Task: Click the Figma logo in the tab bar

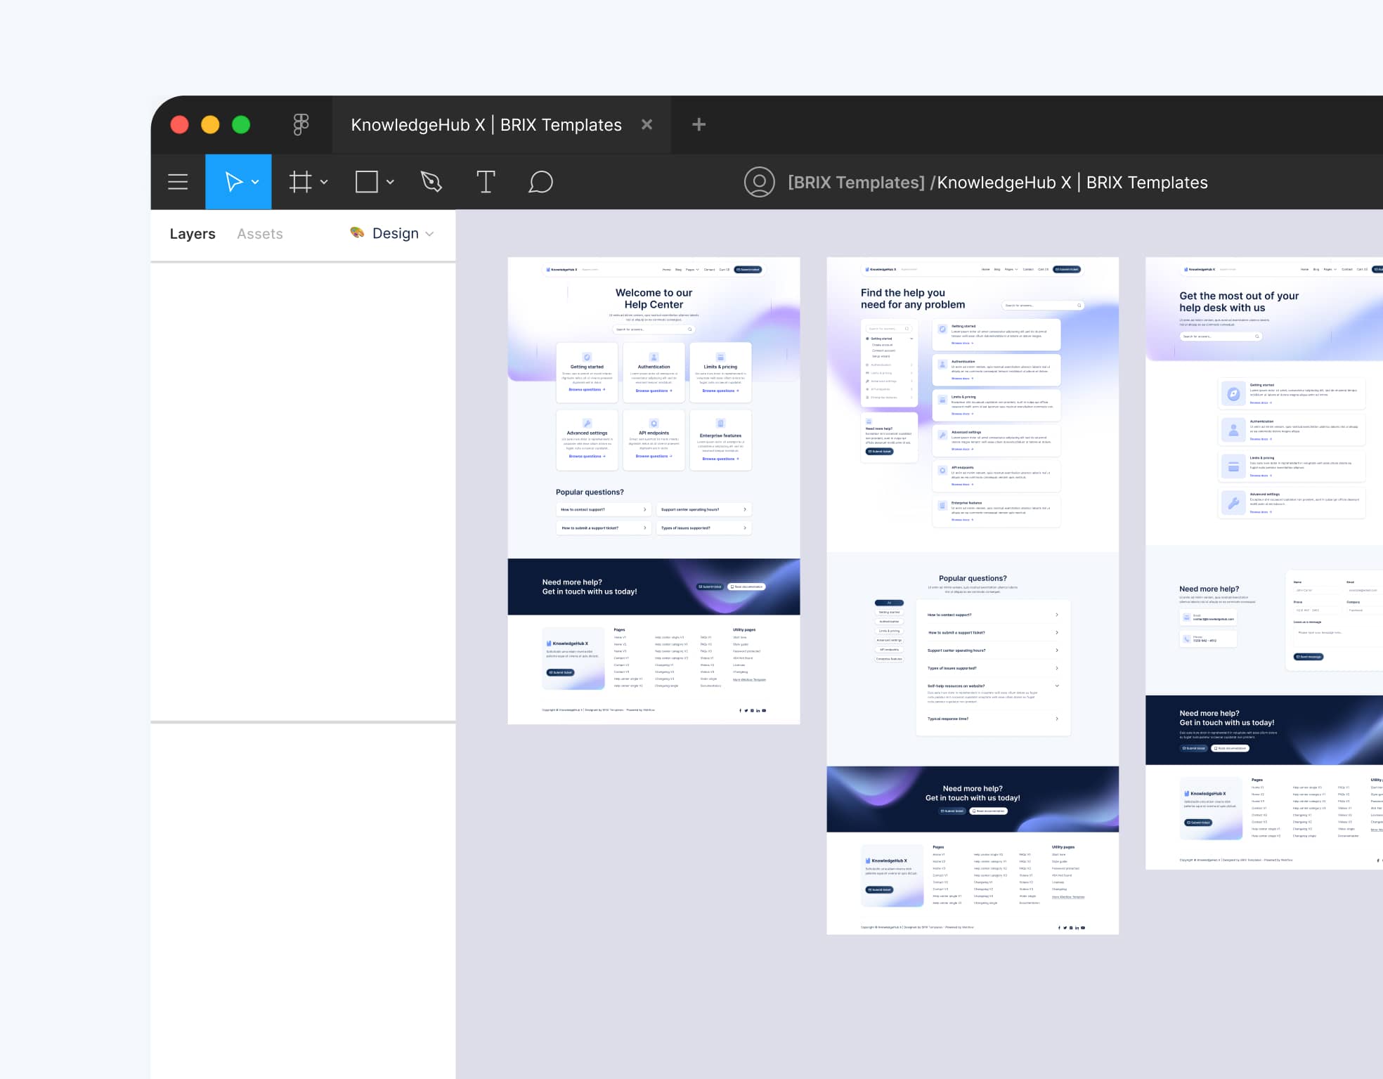Action: click(x=301, y=124)
